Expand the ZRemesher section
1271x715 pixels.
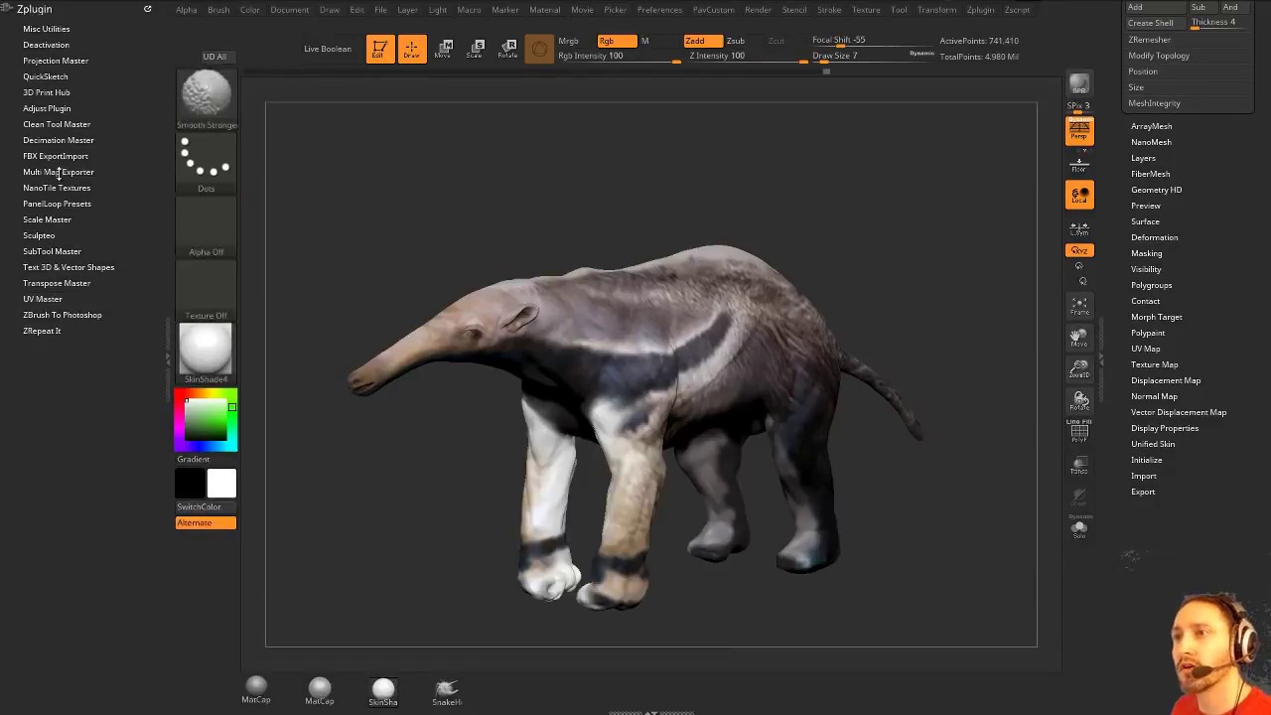point(1149,40)
